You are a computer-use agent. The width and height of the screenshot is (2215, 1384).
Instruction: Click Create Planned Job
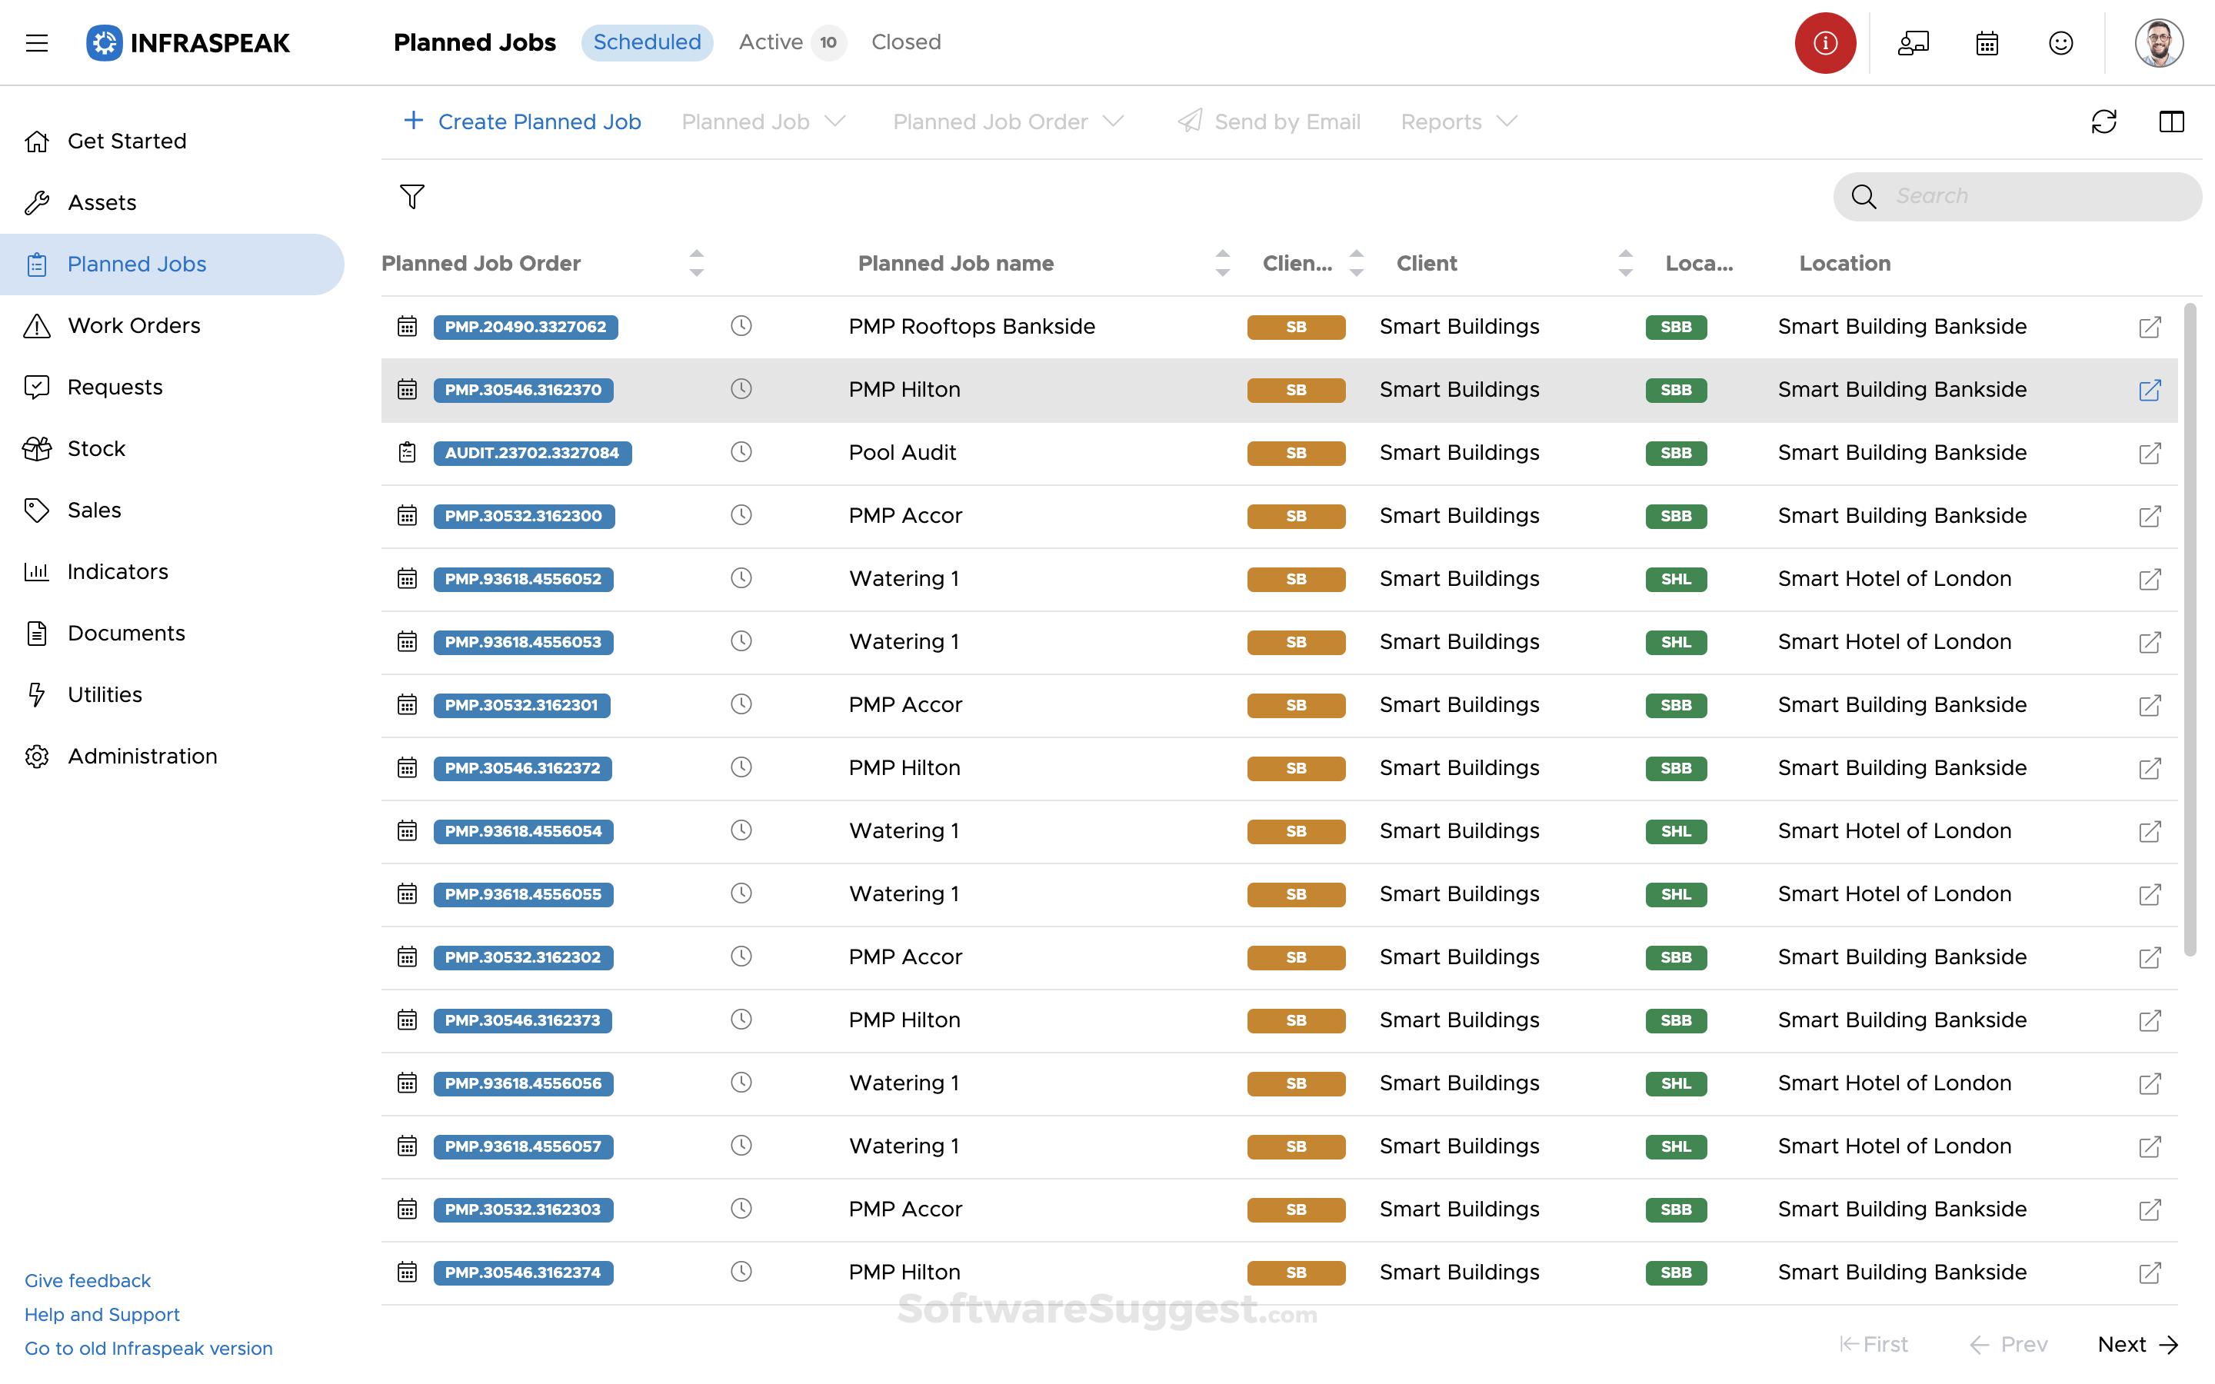[x=521, y=121]
